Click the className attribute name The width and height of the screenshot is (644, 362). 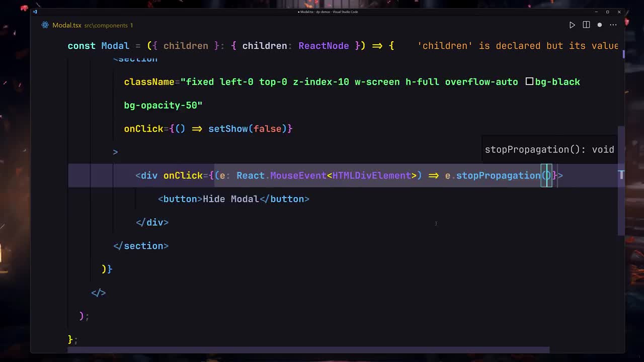coord(149,82)
